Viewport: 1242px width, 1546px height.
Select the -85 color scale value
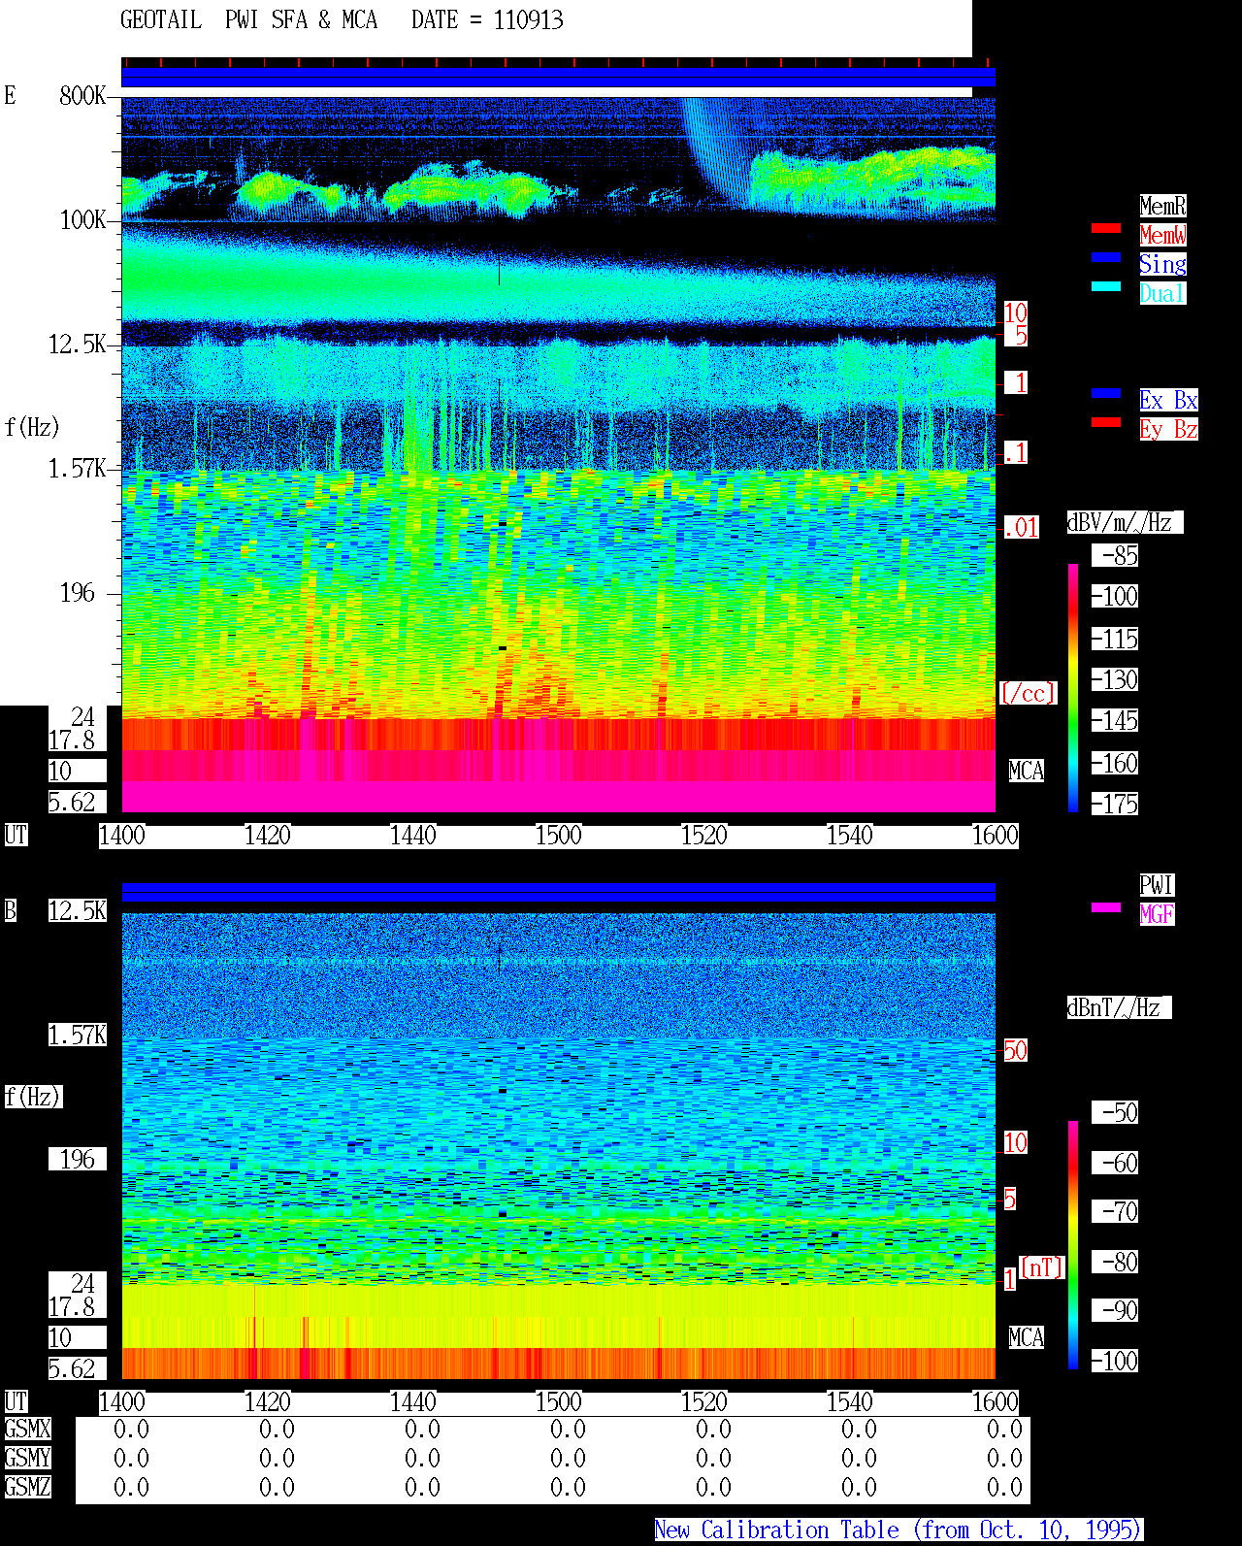click(1115, 555)
